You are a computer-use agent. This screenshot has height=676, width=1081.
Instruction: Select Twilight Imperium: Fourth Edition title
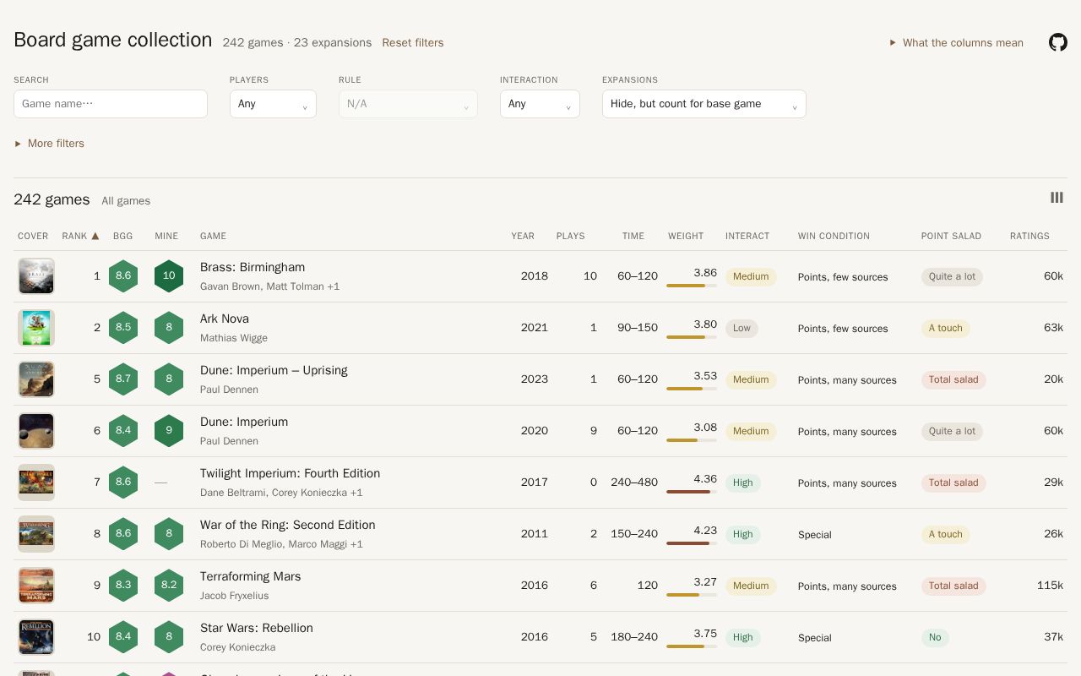tap(290, 473)
